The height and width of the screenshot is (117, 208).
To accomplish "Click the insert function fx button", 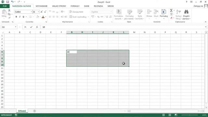I will pos(37,27).
